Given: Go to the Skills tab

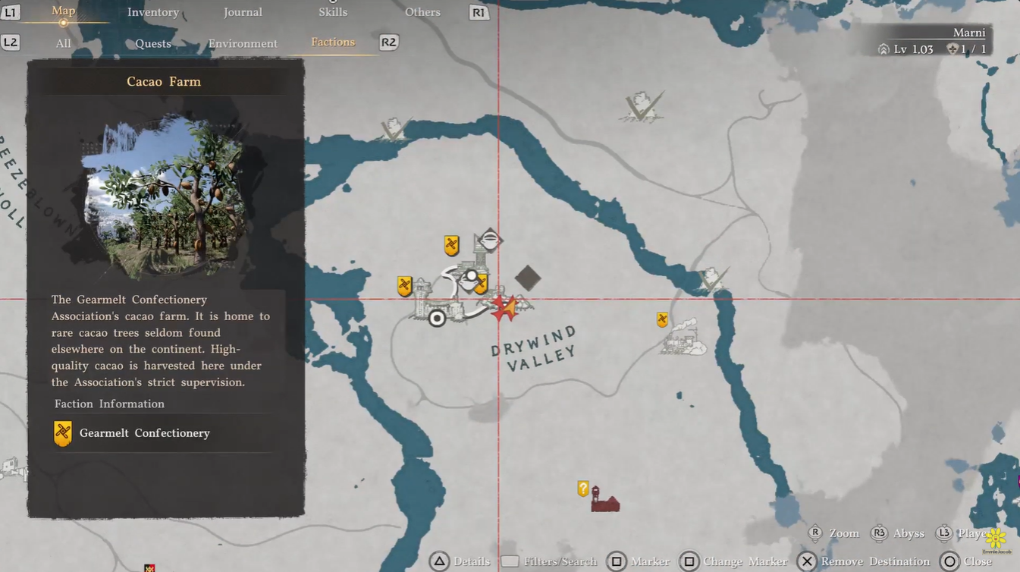Looking at the screenshot, I should (x=333, y=12).
